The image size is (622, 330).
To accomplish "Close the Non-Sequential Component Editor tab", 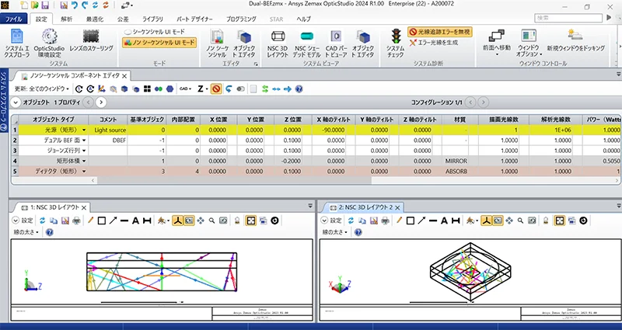I will [124, 76].
